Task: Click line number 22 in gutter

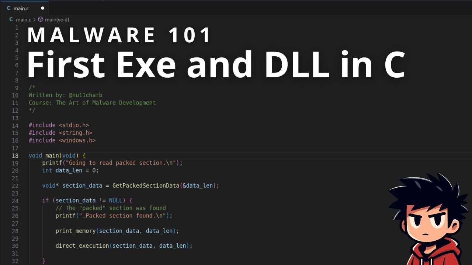Action: click(15, 186)
